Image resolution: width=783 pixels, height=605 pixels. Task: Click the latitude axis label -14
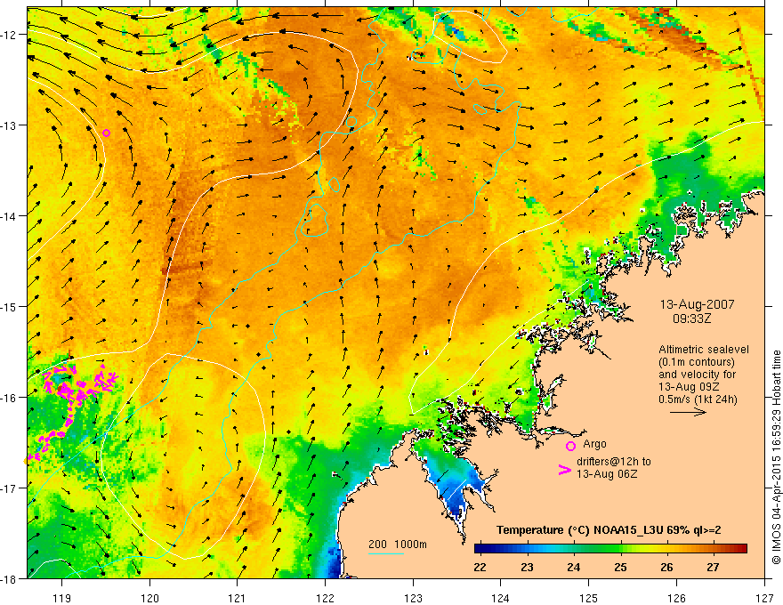pyautogui.click(x=9, y=216)
